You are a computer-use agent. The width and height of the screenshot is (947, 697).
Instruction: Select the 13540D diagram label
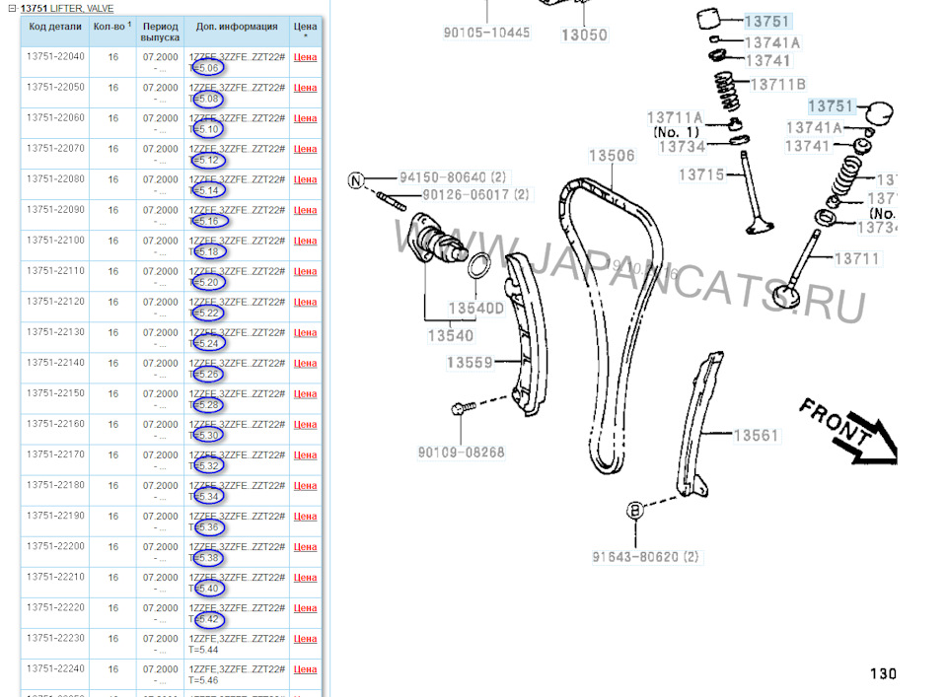(475, 309)
